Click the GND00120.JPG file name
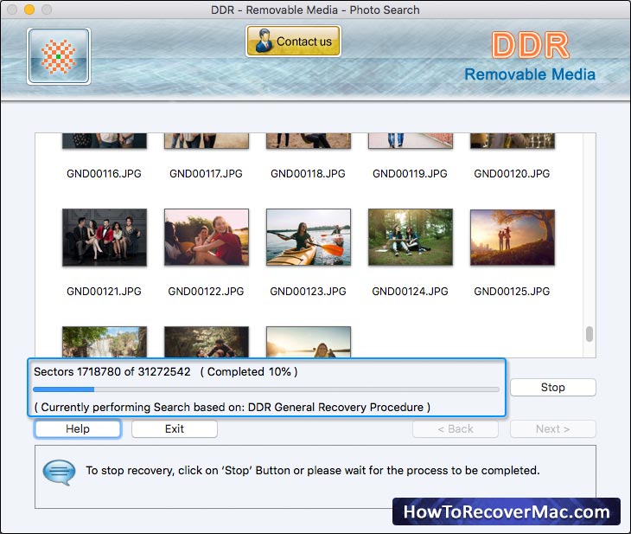The height and width of the screenshot is (534, 631). click(512, 174)
